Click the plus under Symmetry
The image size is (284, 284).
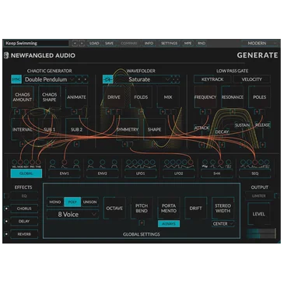(x=125, y=144)
